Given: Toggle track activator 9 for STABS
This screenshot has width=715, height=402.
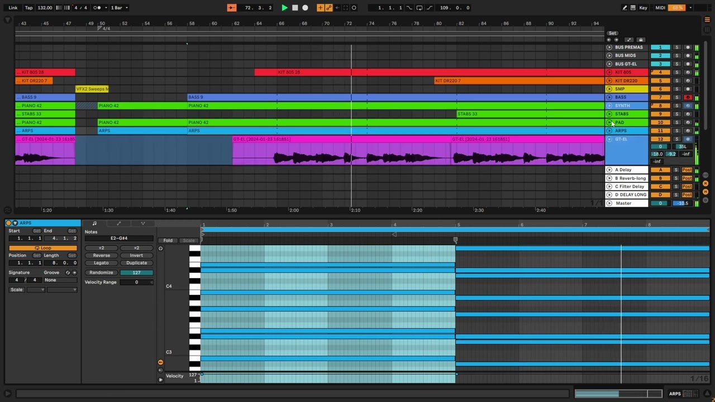Looking at the screenshot, I should coord(660,114).
